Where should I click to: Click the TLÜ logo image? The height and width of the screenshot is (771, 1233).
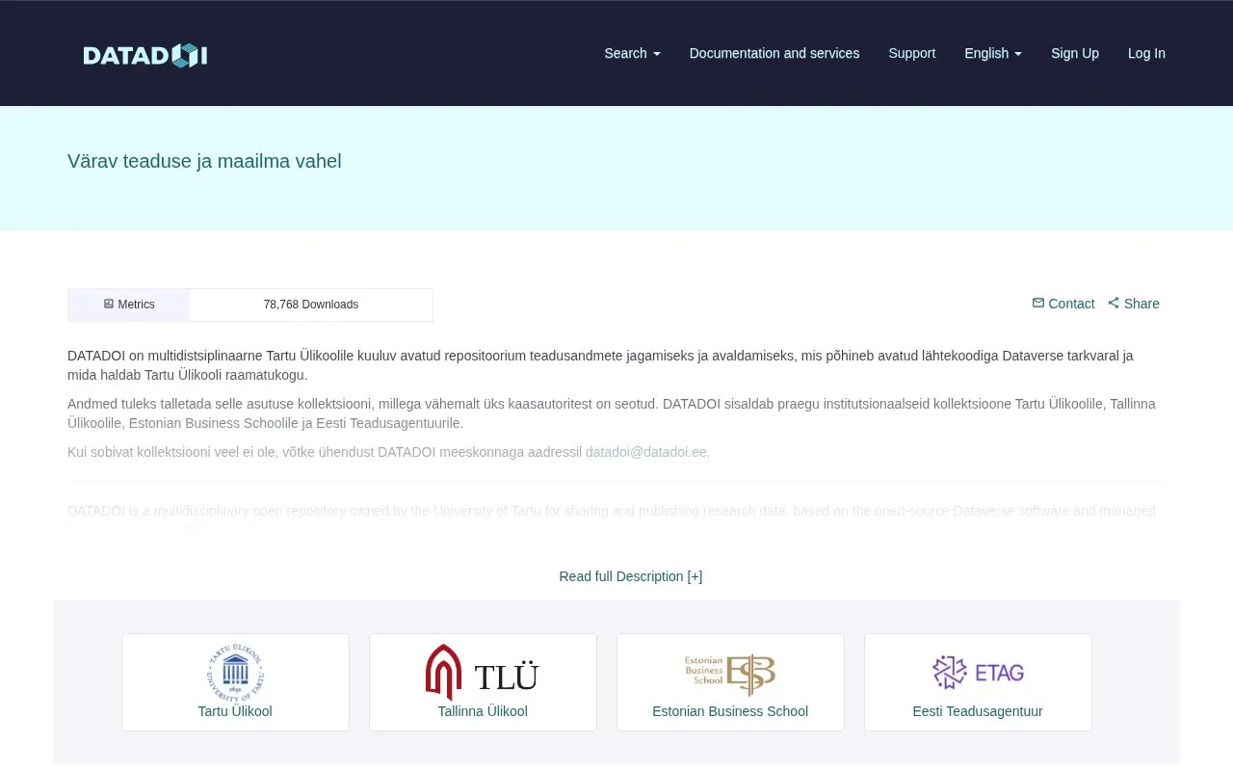[x=483, y=672]
